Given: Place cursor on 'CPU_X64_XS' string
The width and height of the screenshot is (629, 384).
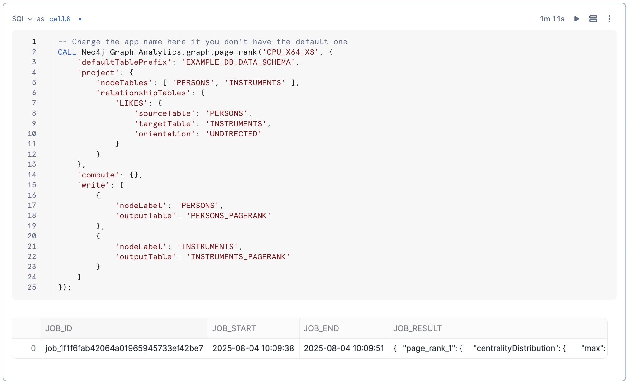Looking at the screenshot, I should tap(291, 52).
